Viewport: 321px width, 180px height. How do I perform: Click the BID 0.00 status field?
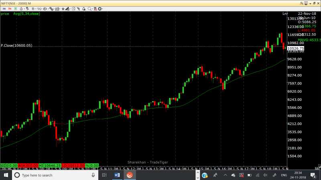point(9,166)
